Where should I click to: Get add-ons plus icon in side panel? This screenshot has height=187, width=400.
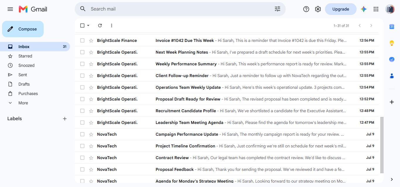coord(392,102)
